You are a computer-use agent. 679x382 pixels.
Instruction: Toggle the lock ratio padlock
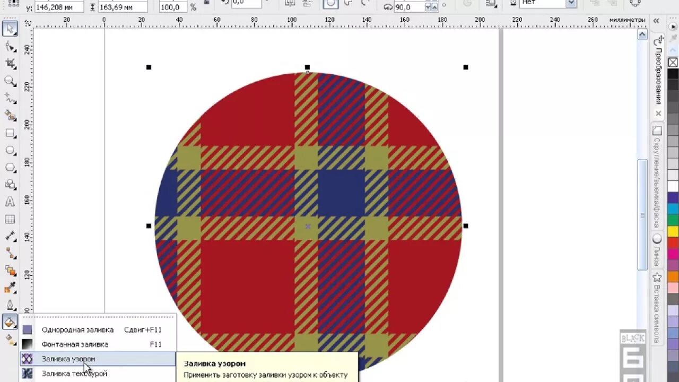[206, 3]
